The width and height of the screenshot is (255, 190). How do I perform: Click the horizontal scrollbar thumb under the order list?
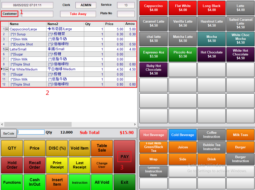(38, 124)
